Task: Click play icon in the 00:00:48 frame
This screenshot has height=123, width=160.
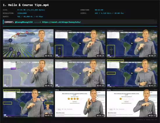Action: click(29, 73)
